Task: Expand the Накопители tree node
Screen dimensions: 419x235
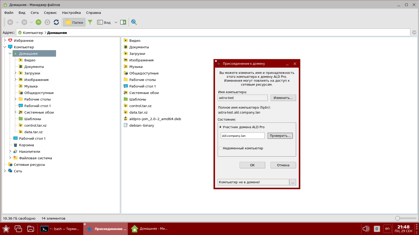Action: pos(10,151)
